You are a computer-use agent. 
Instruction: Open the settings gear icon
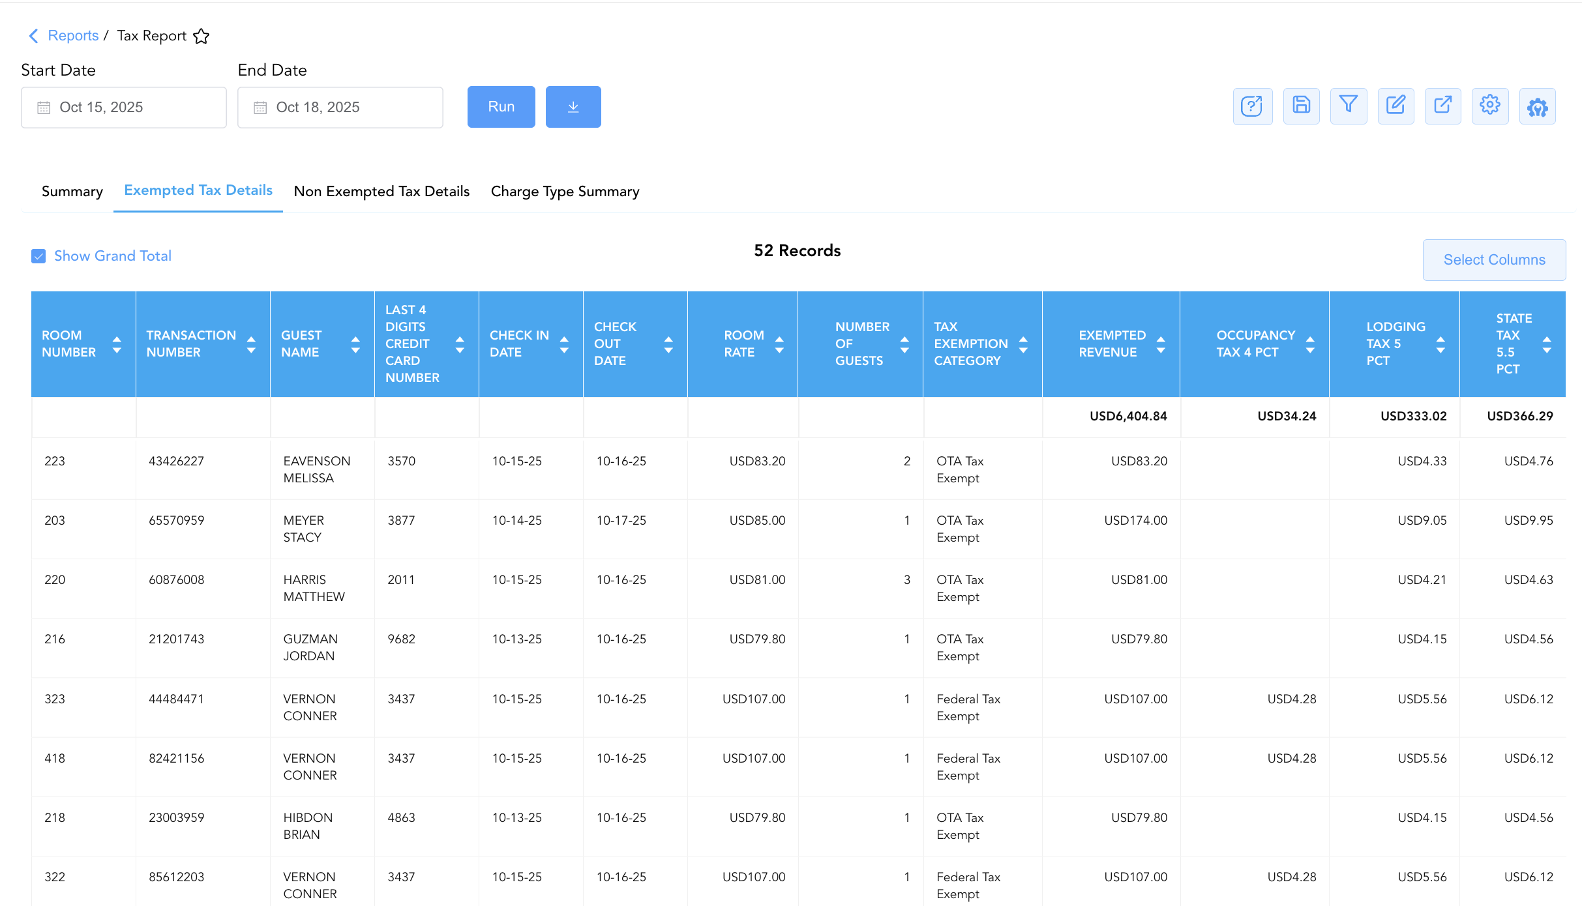point(1490,106)
